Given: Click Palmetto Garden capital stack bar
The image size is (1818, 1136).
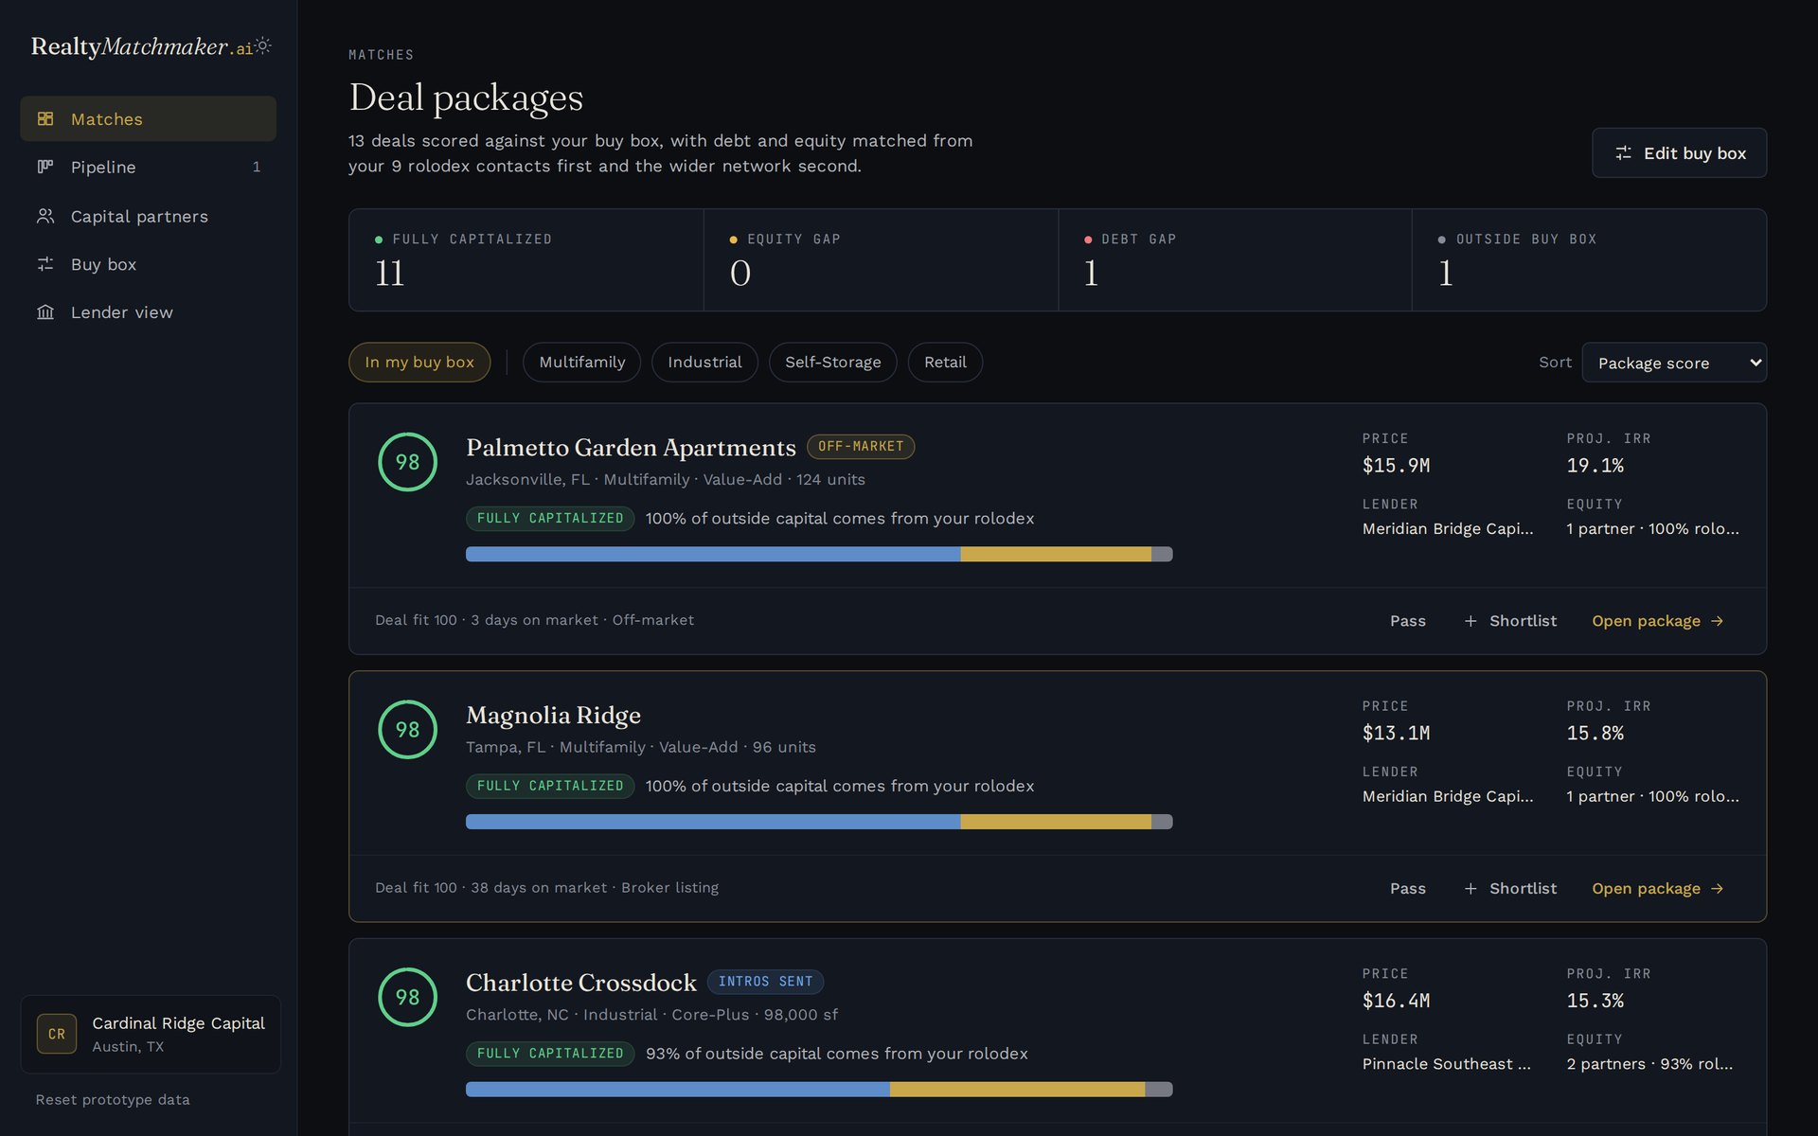Looking at the screenshot, I should coord(819,554).
